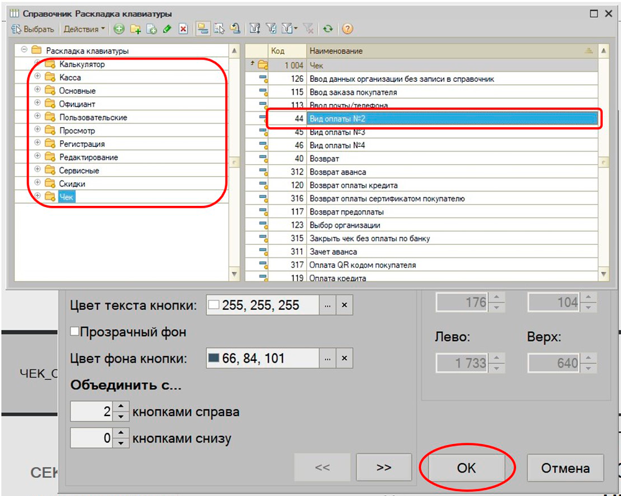This screenshot has width=621, height=496.
Task: Click the green Add new item icon
Action: pos(119,29)
